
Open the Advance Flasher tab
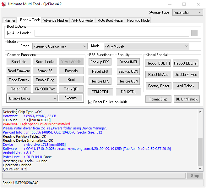[x=55, y=20]
